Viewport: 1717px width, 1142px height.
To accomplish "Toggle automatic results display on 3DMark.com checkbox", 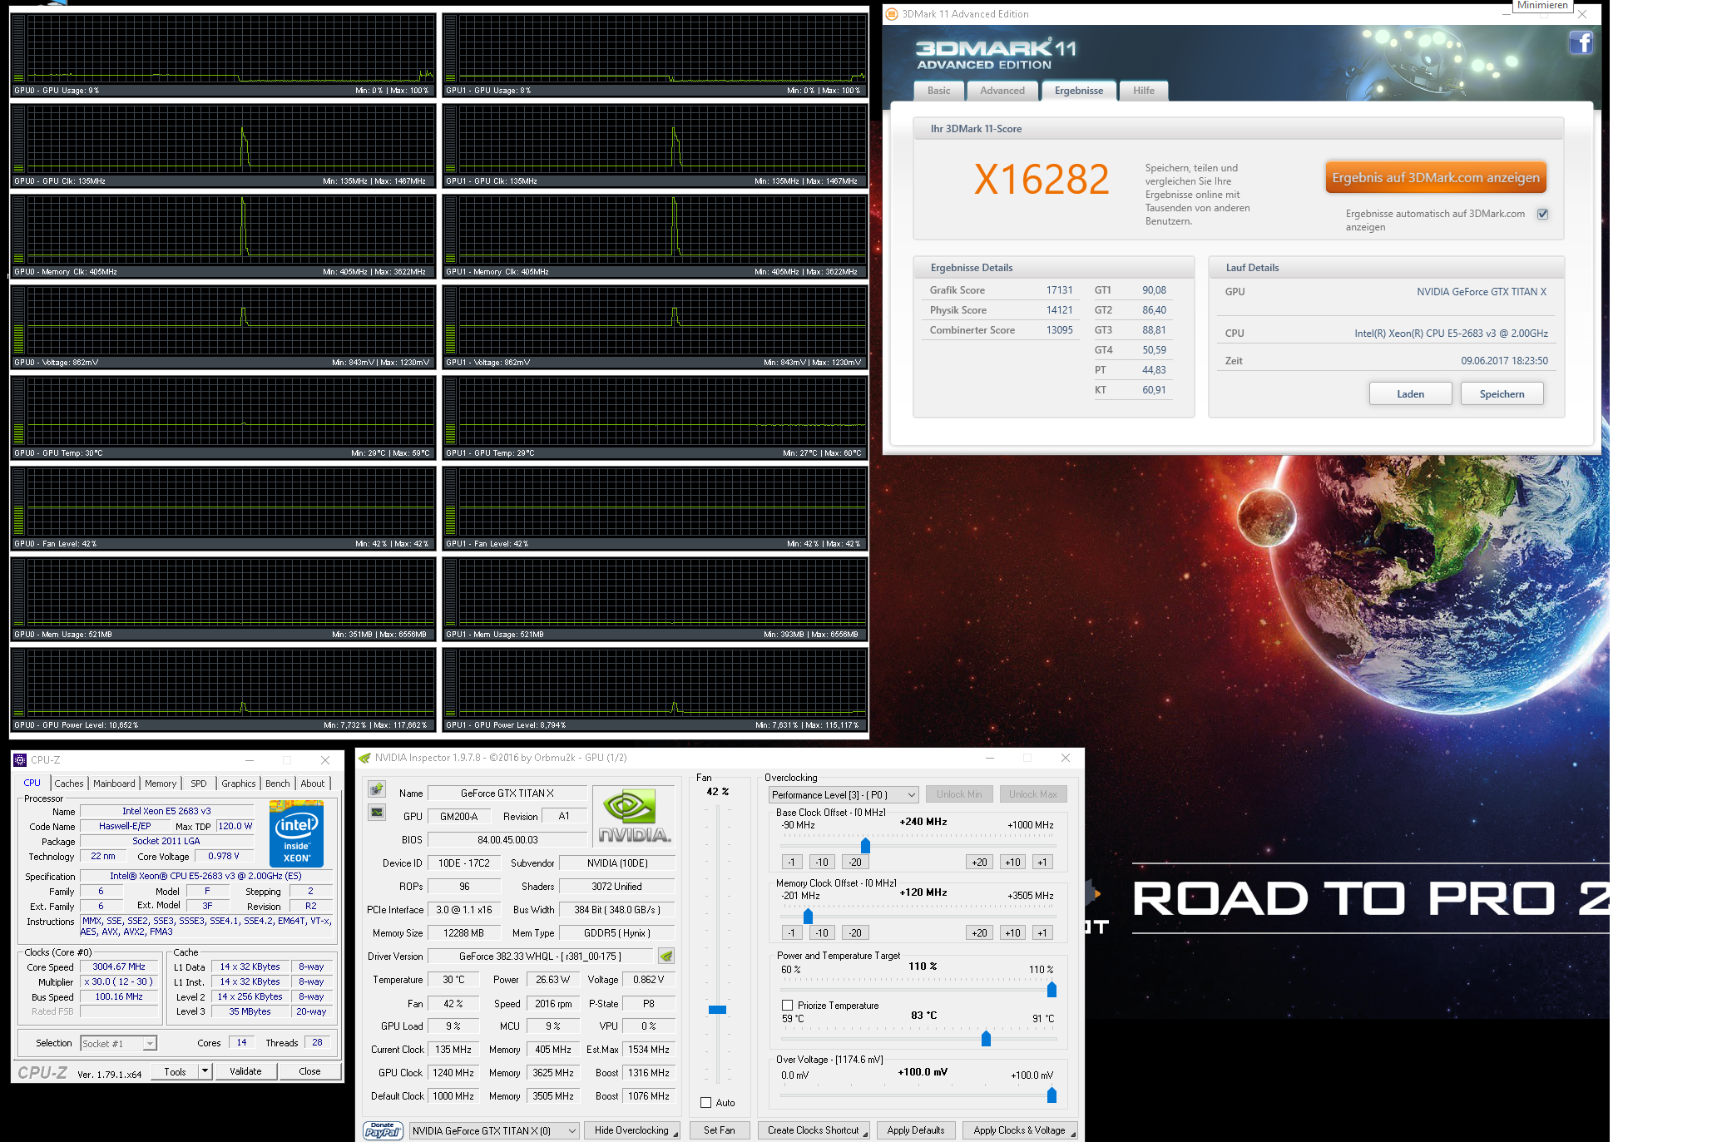I will tap(1542, 214).
